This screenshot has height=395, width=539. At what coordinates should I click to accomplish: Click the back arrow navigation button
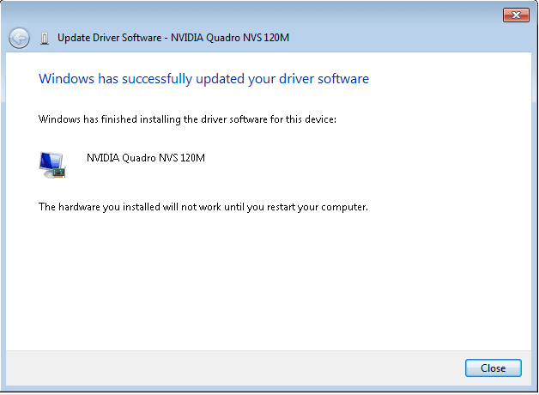point(19,38)
